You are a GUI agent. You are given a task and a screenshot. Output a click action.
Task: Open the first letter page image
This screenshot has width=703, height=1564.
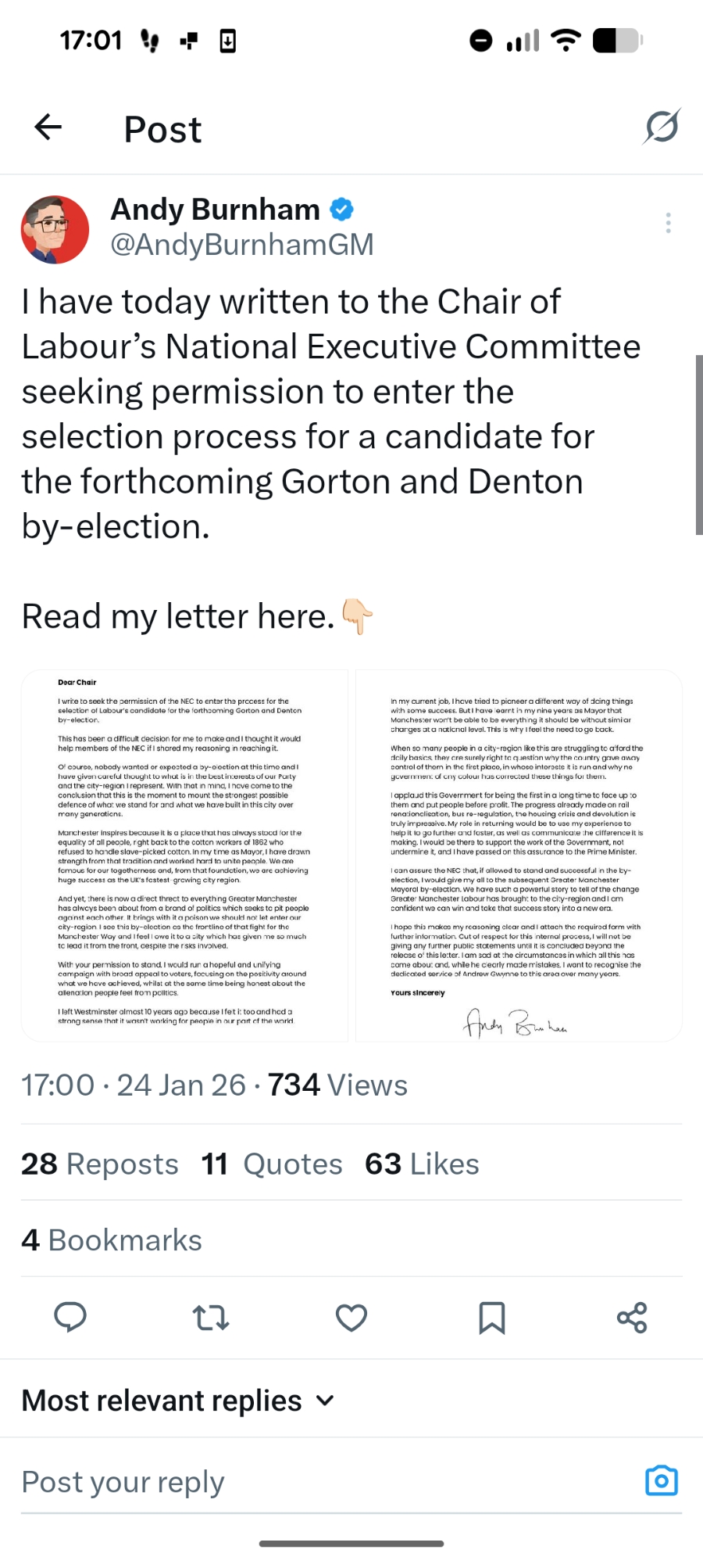click(x=184, y=856)
